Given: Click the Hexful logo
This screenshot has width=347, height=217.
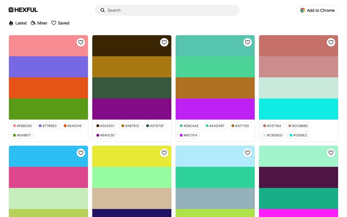Looking at the screenshot, I should pyautogui.click(x=23, y=10).
